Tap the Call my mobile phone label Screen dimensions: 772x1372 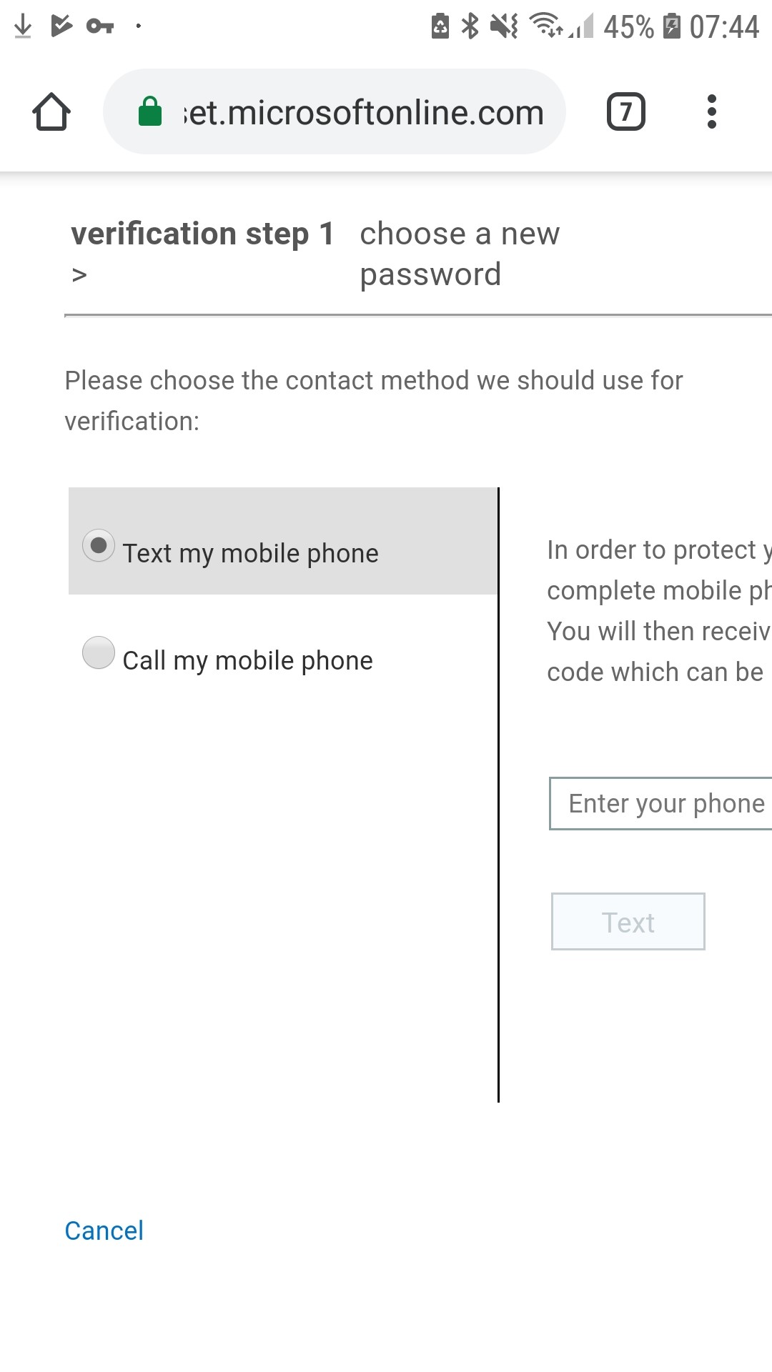[x=247, y=661]
